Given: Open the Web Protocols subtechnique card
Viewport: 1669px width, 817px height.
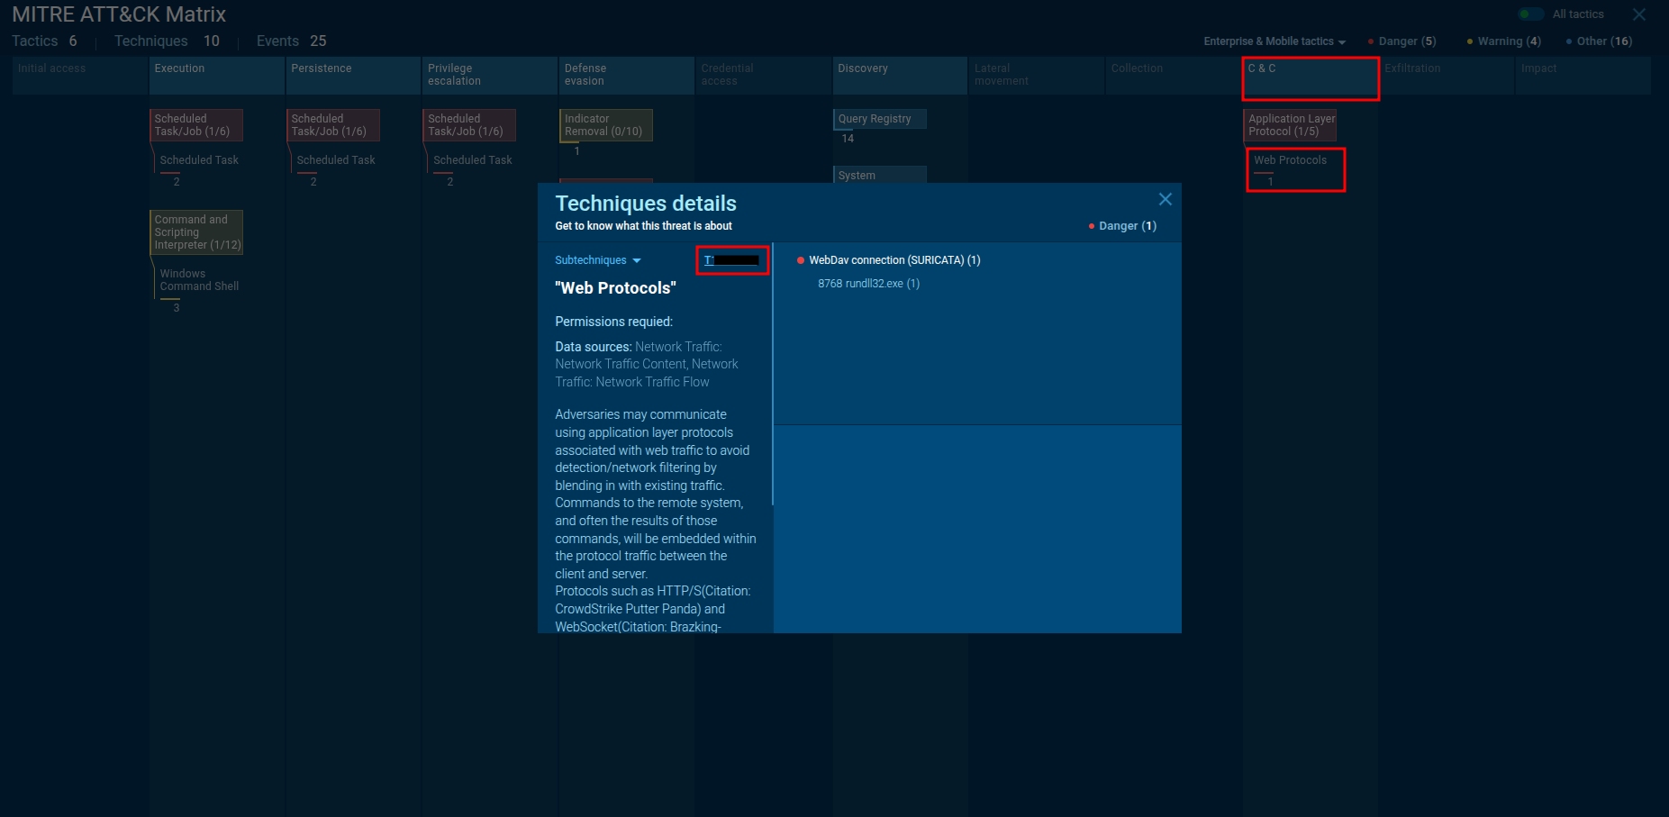Looking at the screenshot, I should pyautogui.click(x=1294, y=168).
